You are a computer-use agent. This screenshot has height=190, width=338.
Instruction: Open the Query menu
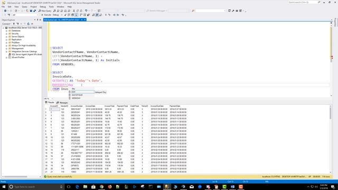25,7
